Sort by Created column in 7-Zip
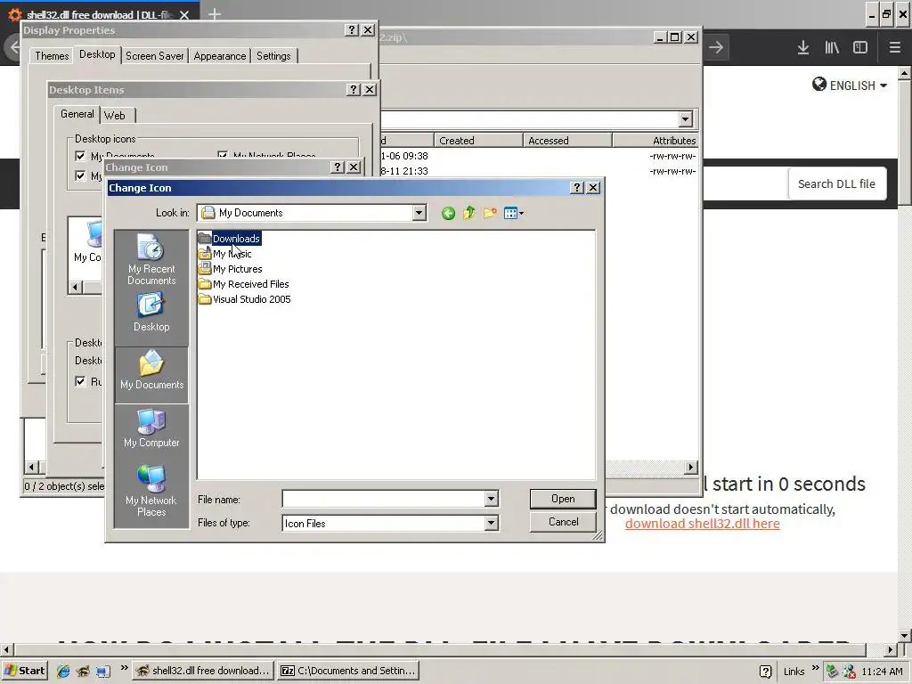Screen dimensions: 912x684 (x=478, y=140)
